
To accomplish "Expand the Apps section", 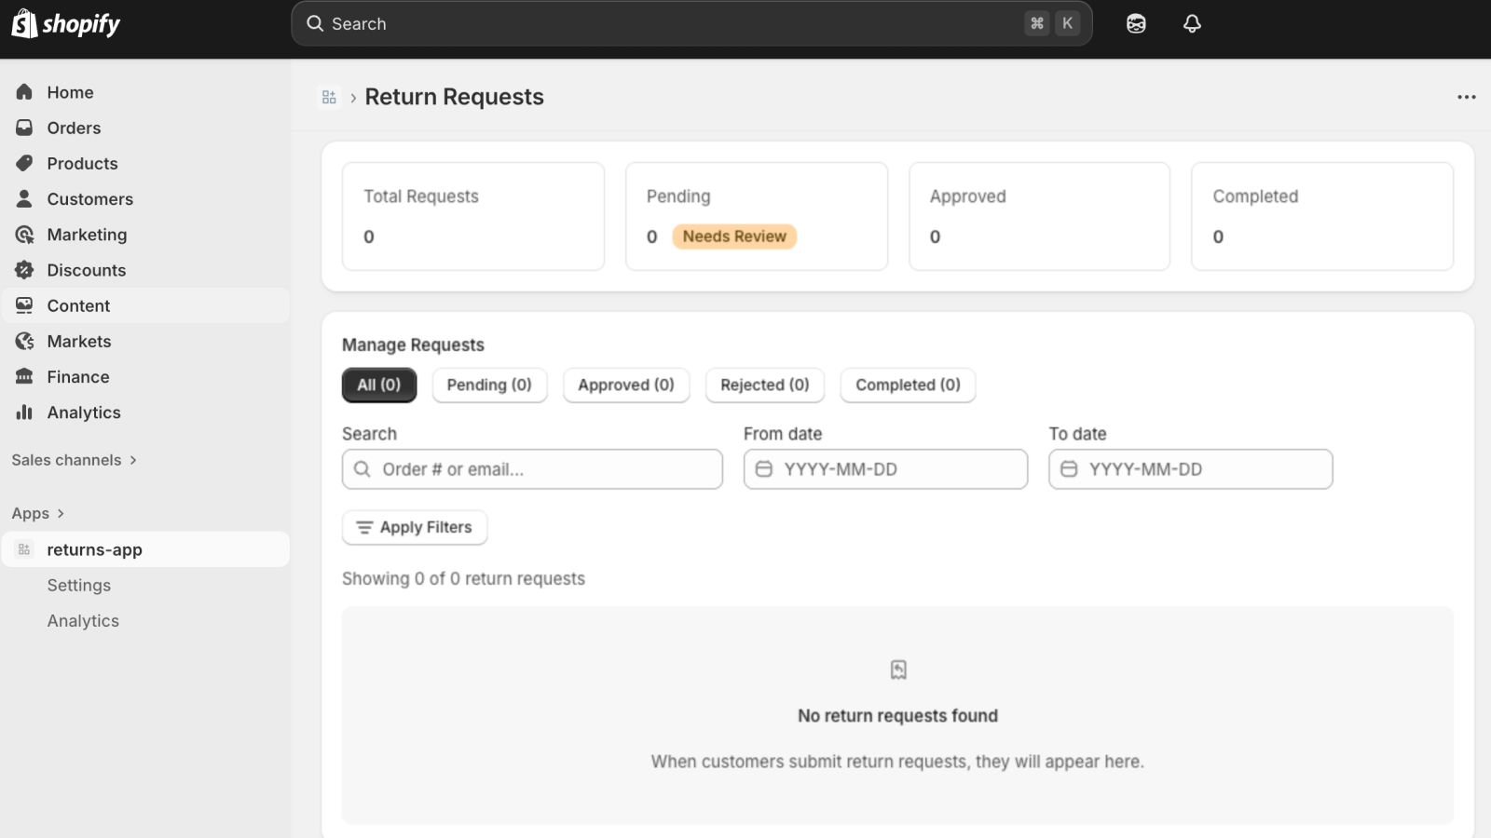I will (37, 513).
